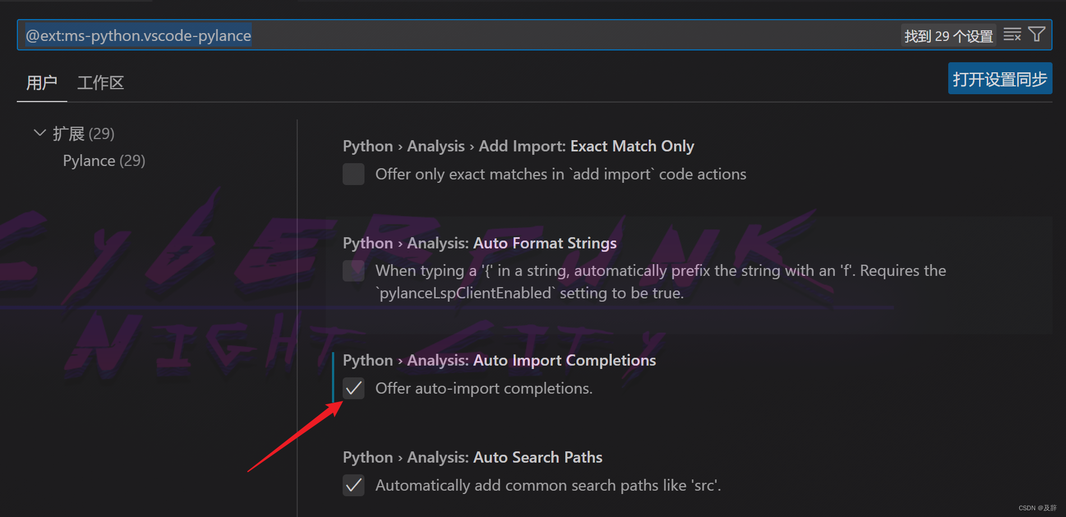The height and width of the screenshot is (517, 1066).
Task: Open the settings filter funnel menu
Action: [1037, 34]
